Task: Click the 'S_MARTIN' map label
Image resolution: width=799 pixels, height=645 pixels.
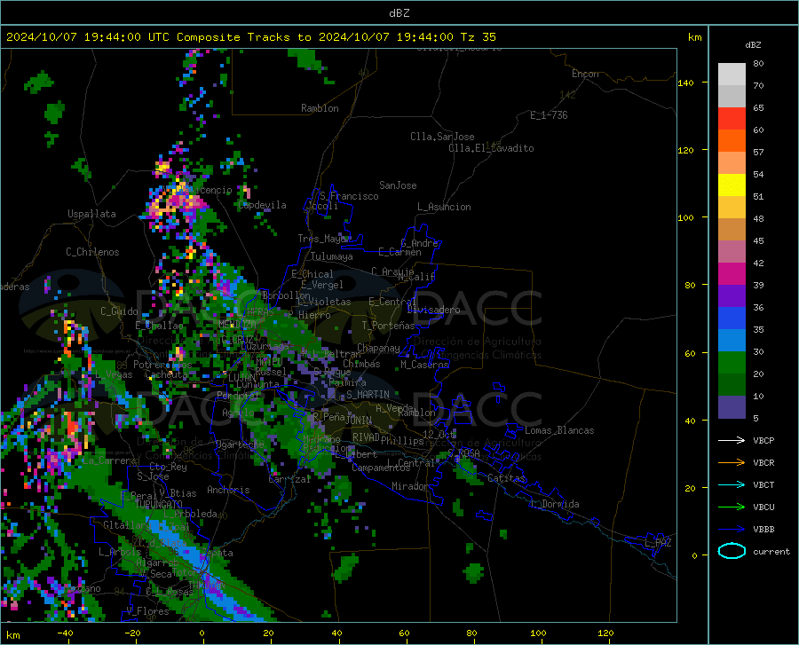Action: click(368, 395)
